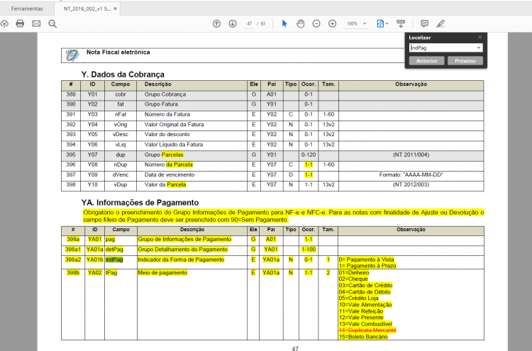Close the NT_2016_002_v1 tab
This screenshot has width=532, height=351.
116,9
